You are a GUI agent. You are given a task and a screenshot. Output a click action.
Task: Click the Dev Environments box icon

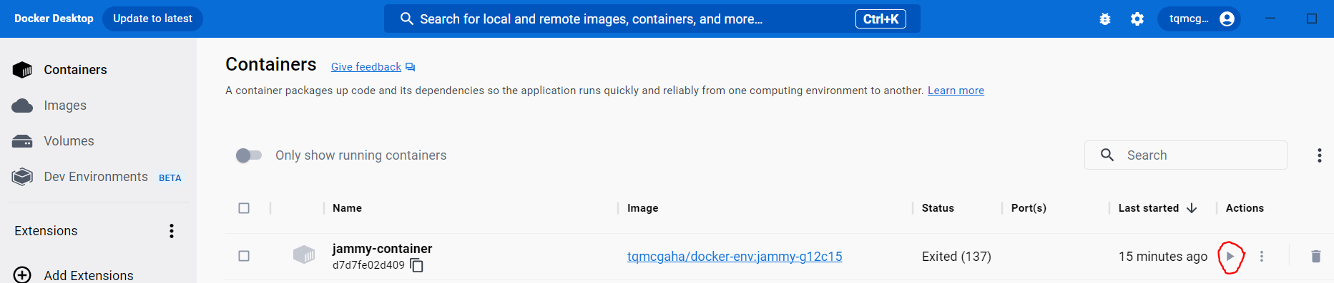point(22,176)
